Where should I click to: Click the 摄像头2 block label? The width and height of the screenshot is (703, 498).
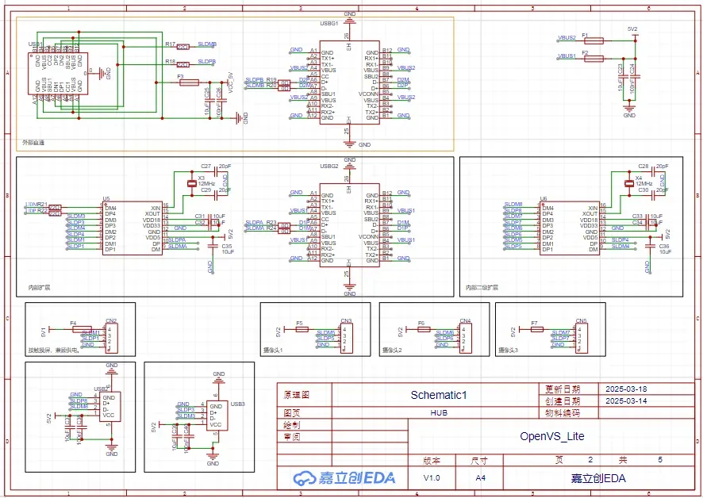392,350
